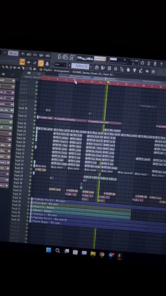The width and height of the screenshot is (166, 296).
Task: Open File Explorer from the taskbar
Action: coord(93,254)
